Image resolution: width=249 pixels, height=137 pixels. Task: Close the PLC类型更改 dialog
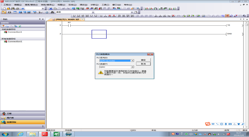[150, 54]
